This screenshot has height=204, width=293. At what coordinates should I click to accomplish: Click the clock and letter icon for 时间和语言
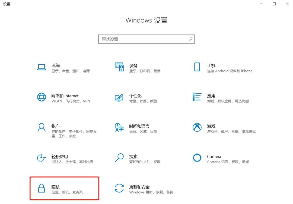(x=119, y=127)
